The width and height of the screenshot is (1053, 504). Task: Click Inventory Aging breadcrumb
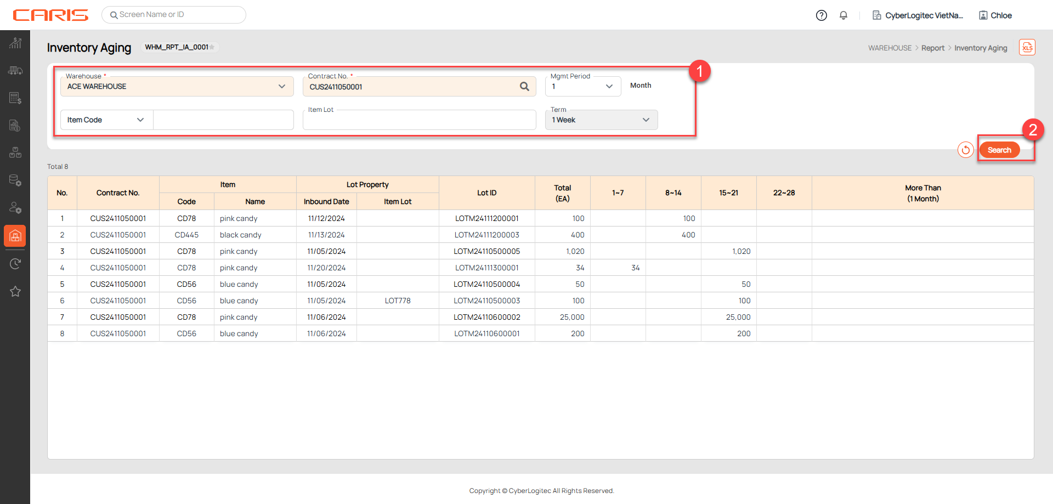click(x=981, y=48)
